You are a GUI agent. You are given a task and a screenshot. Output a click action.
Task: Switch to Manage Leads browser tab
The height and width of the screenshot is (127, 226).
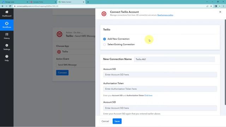[x=14, y=2]
